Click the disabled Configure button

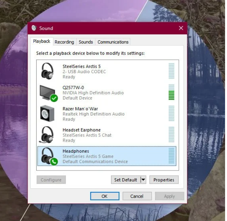51,180
